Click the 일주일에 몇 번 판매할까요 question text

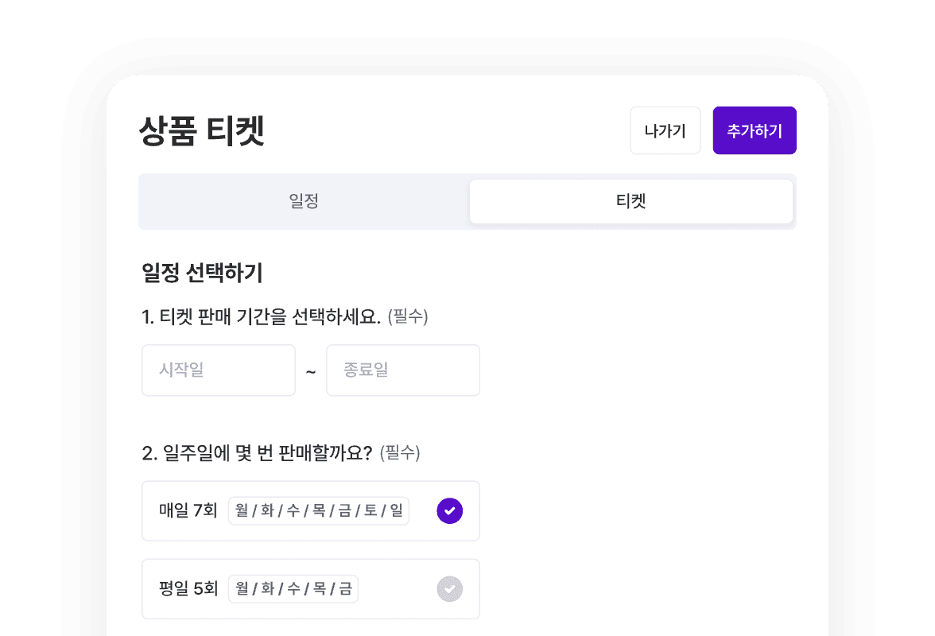point(258,453)
